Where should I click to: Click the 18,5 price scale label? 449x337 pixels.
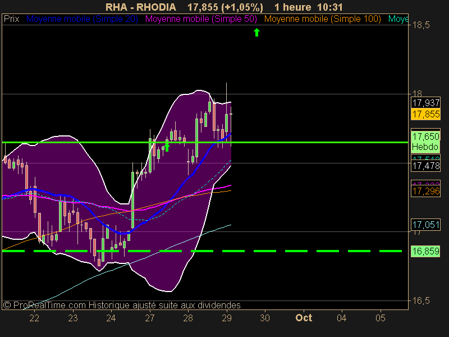point(421,25)
